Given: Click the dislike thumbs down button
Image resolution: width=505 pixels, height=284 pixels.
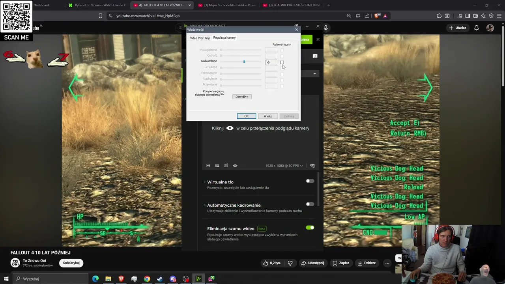Looking at the screenshot, I should (x=290, y=263).
